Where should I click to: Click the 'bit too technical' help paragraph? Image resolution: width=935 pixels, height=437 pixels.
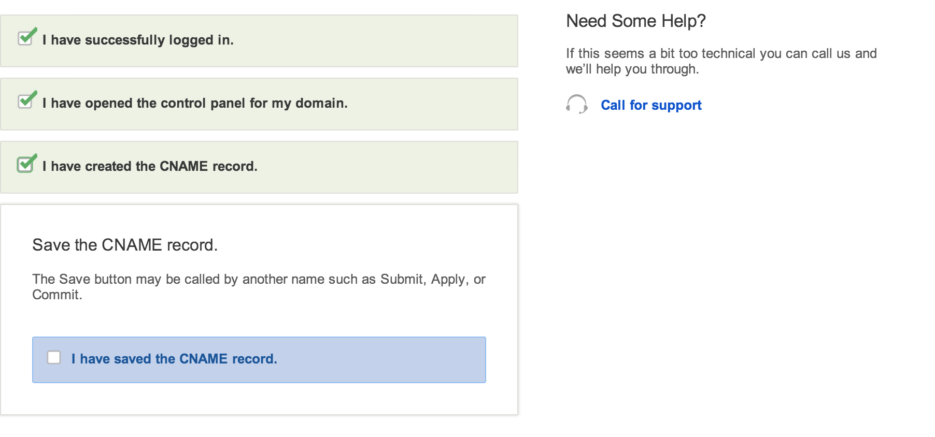[x=721, y=61]
